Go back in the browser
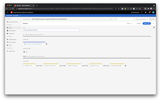 tap(7, 9)
